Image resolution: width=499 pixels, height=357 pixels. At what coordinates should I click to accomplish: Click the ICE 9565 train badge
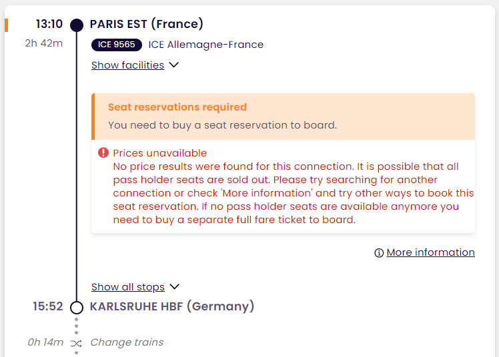point(117,45)
